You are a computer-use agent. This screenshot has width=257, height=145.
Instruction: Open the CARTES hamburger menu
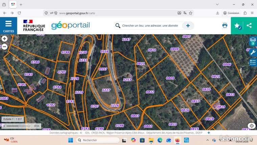click(x=8, y=26)
